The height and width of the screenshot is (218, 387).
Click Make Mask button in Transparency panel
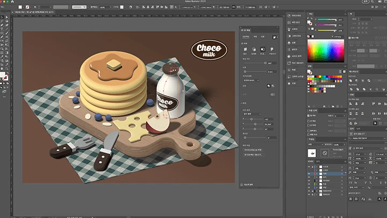[338, 150]
